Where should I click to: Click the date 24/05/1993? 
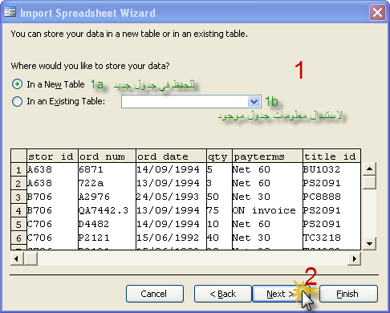(x=171, y=197)
